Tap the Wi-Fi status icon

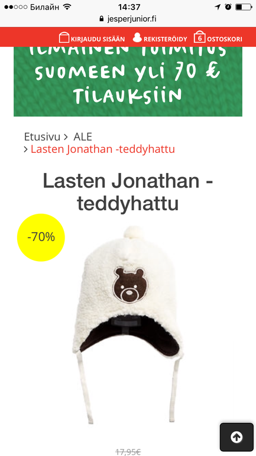[x=67, y=7]
